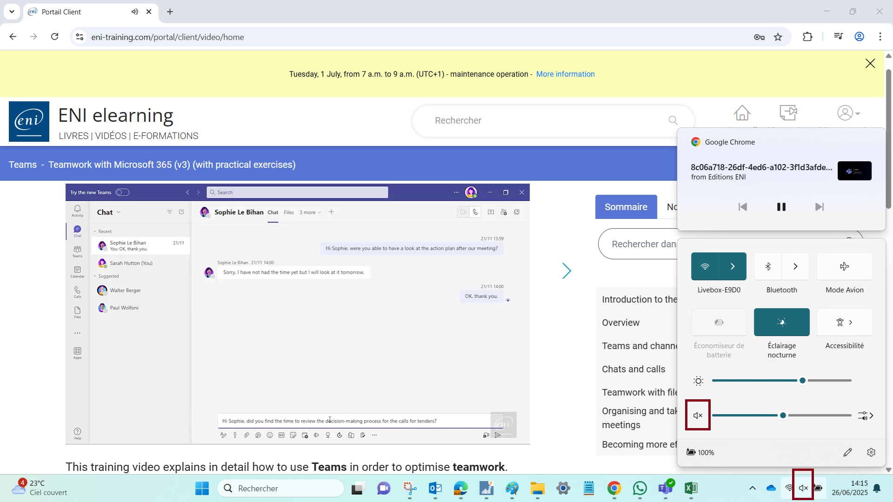Open the user account dropdown
893x502 pixels.
[x=848, y=113]
